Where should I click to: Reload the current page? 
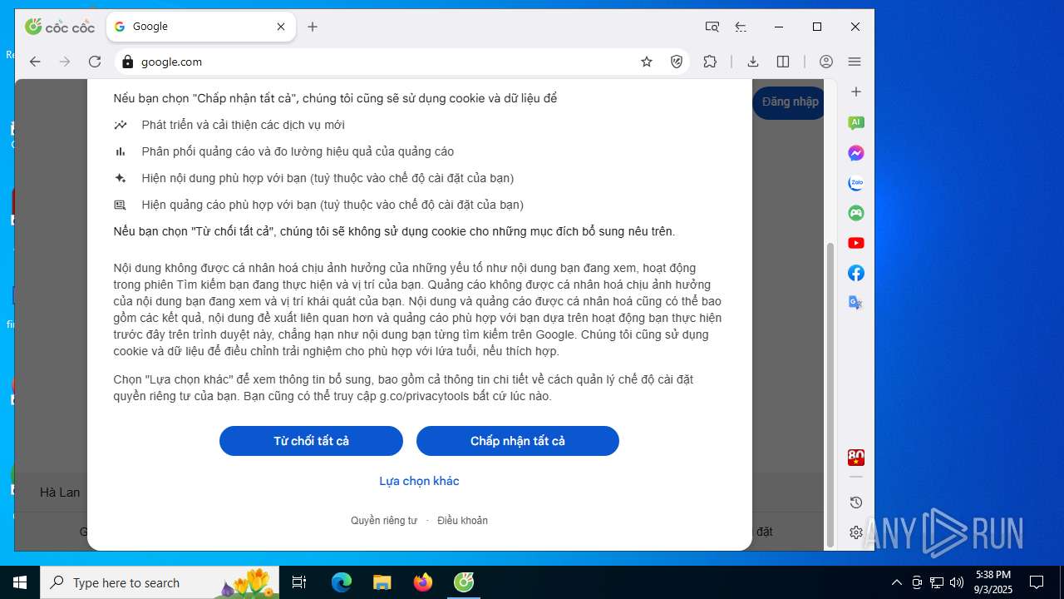(95, 62)
